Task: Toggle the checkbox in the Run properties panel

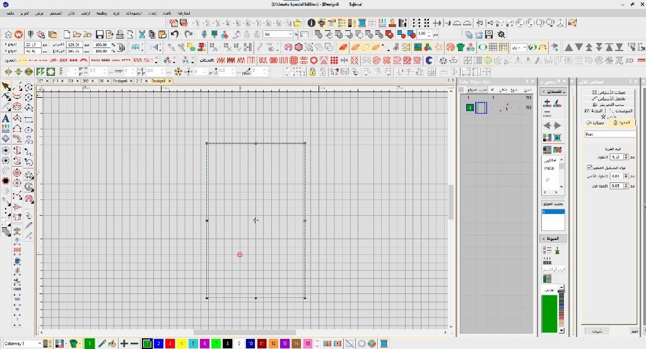Action: click(590, 167)
